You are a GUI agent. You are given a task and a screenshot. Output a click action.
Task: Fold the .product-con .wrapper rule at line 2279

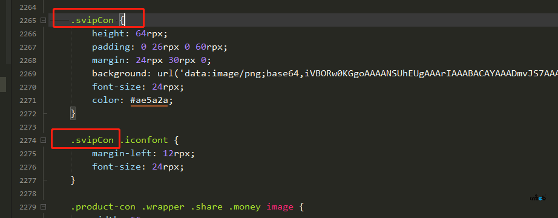coord(44,207)
